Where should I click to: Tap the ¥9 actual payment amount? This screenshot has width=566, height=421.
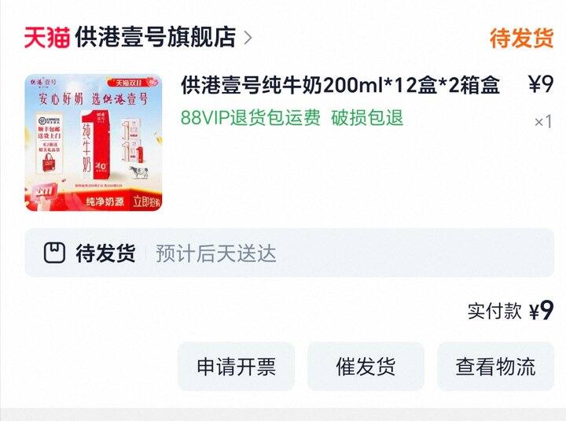[542, 310]
